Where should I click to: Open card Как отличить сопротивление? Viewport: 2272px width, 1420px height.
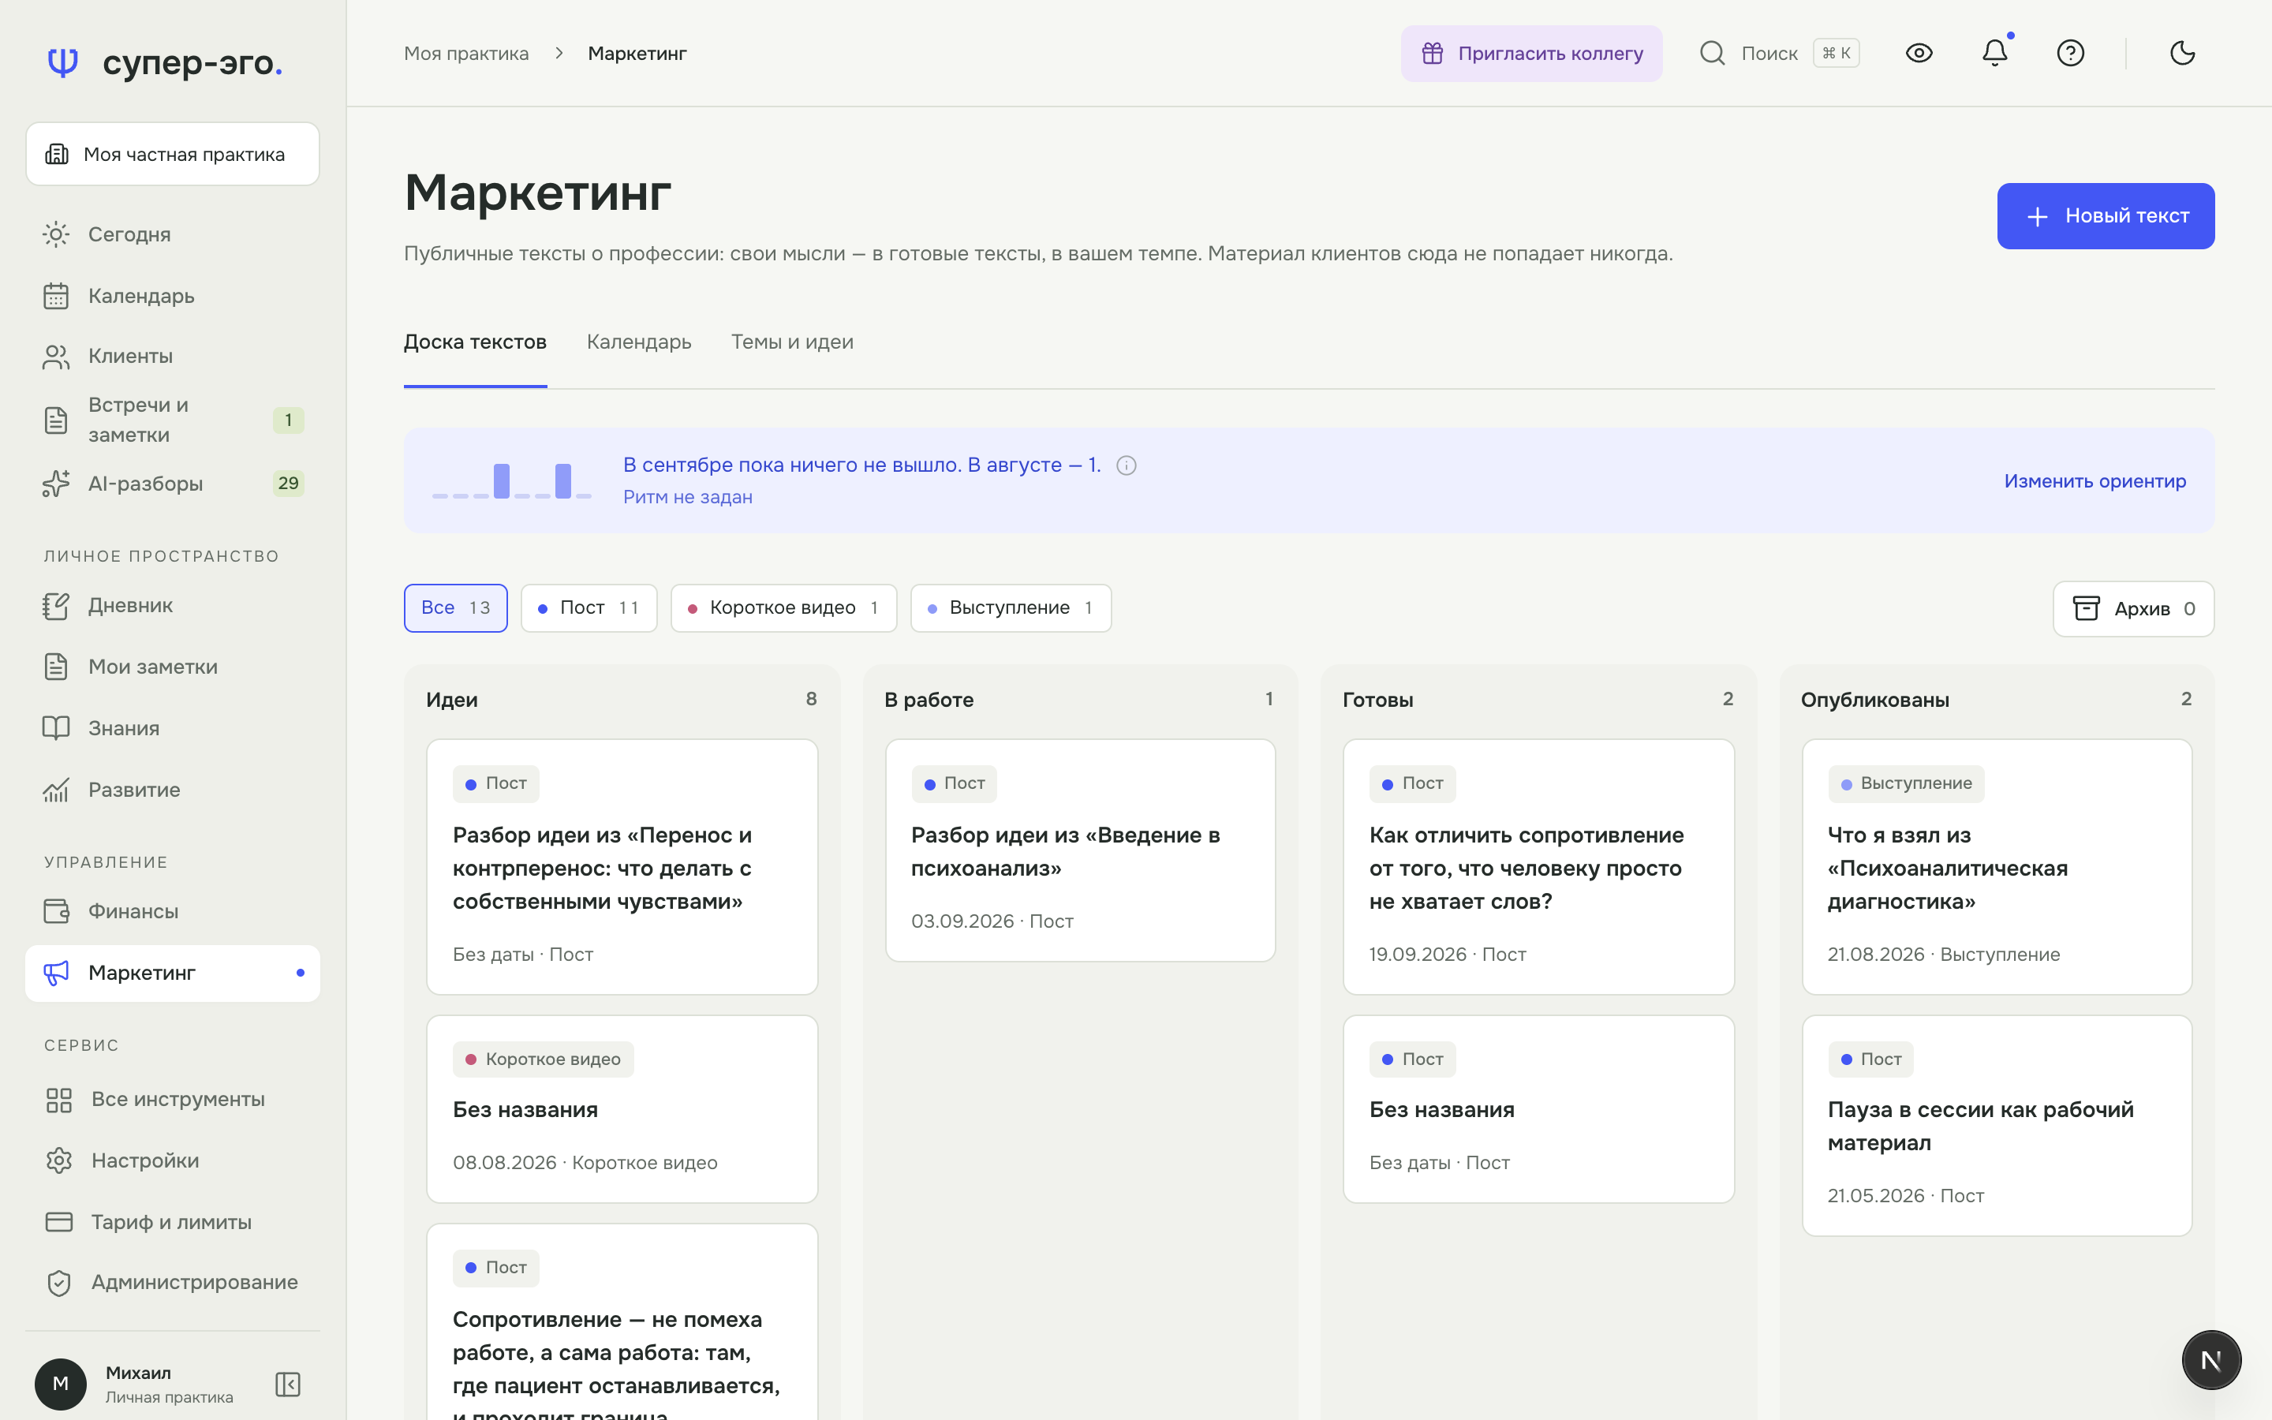(x=1538, y=867)
